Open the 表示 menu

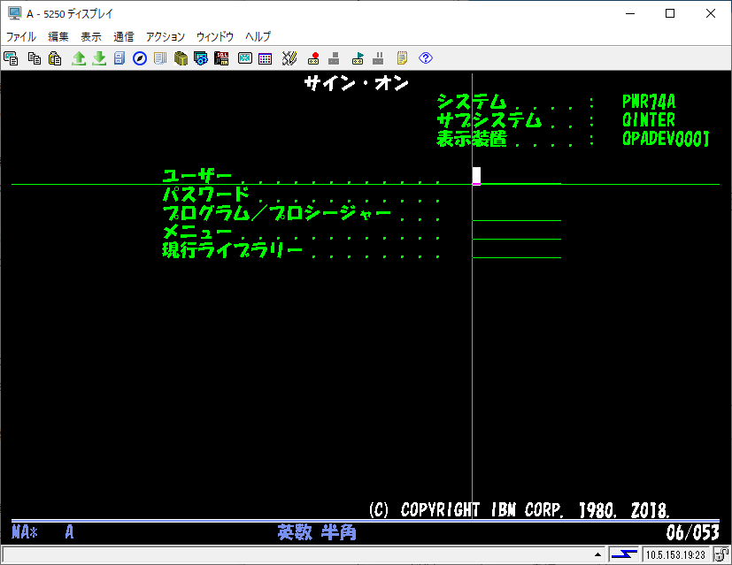91,36
